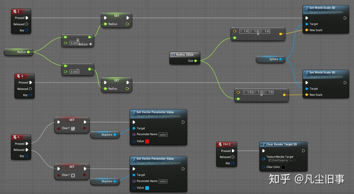Select the Redius 2Size function node
Image resolution: width=354 pixels, height=194 pixels.
click(x=185, y=55)
